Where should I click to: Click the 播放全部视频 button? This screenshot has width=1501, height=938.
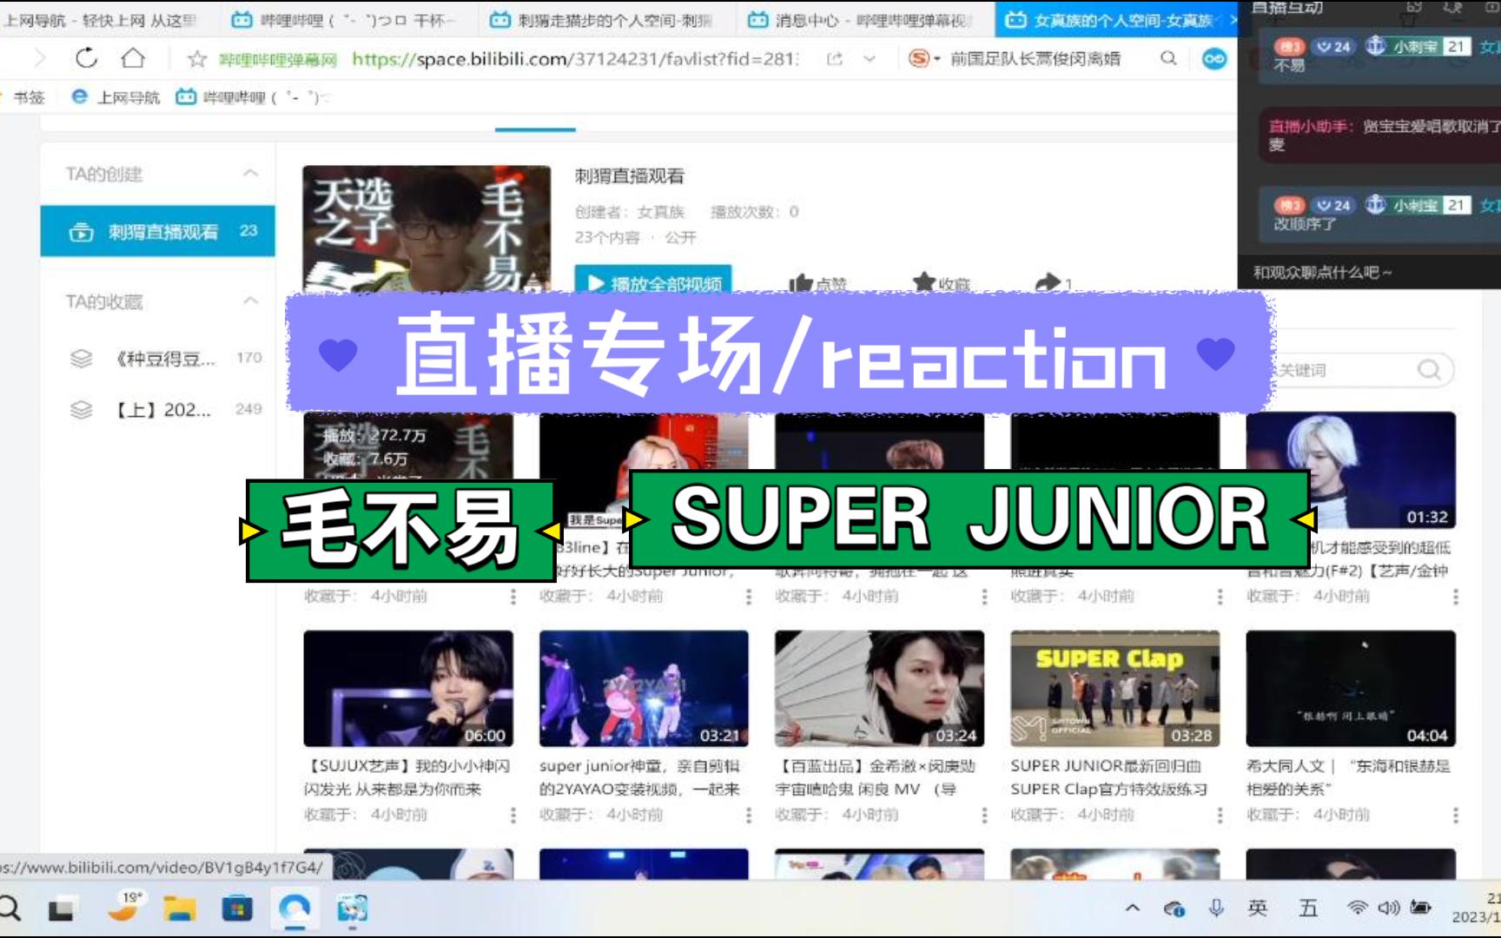pyautogui.click(x=653, y=281)
